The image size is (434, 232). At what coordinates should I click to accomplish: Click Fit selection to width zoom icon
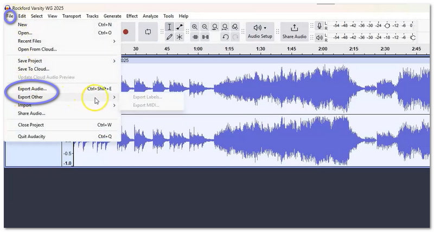[x=215, y=27]
